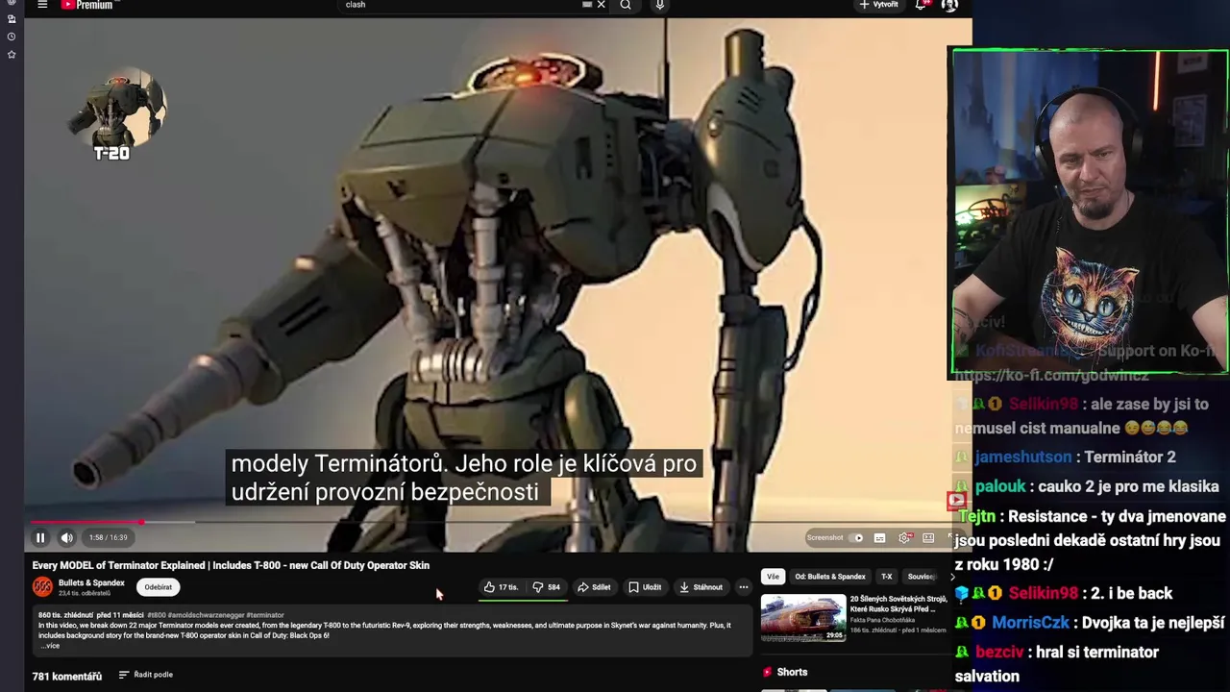Toggle subtitles closed captions icon
This screenshot has width=1230, height=692.
click(879, 538)
